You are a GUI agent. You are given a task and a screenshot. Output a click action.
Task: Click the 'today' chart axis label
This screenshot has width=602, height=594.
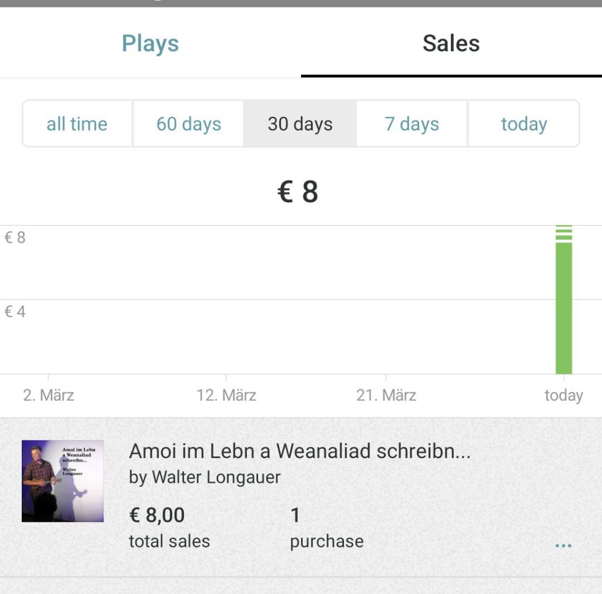[x=563, y=395]
